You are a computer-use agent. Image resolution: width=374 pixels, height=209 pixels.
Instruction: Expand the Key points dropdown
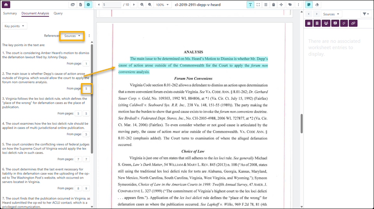pyautogui.click(x=14, y=26)
